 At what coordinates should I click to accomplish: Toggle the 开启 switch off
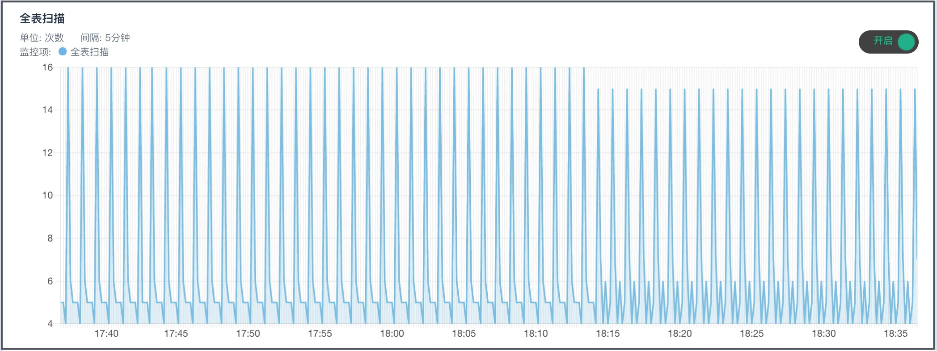pos(888,42)
